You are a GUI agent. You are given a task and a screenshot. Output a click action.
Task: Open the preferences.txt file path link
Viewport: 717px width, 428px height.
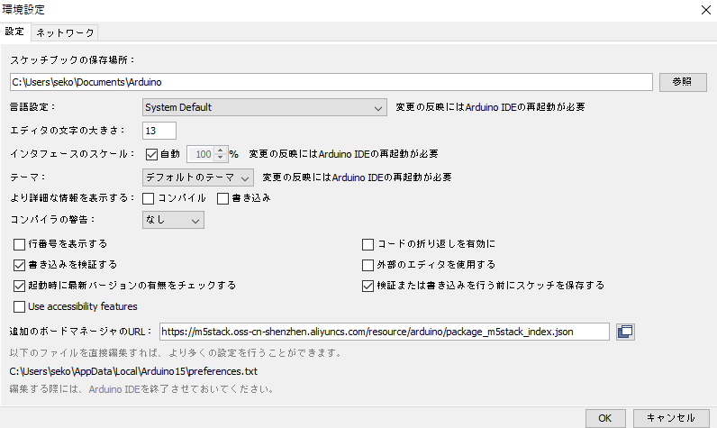133,370
